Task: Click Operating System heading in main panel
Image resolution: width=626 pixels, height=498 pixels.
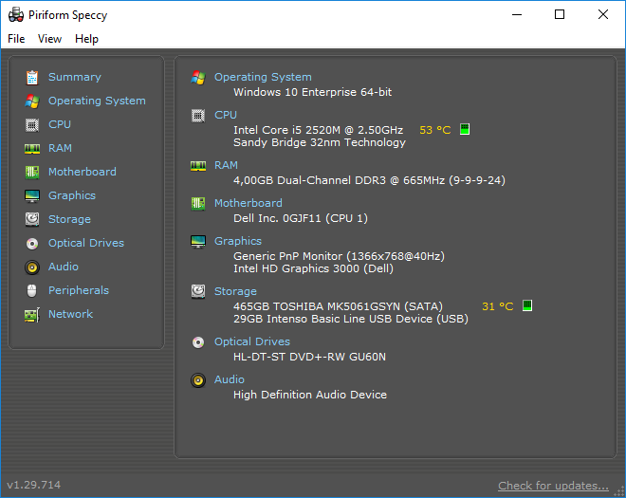Action: (263, 77)
